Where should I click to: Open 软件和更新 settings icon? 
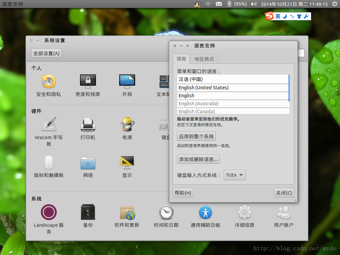pos(127,213)
